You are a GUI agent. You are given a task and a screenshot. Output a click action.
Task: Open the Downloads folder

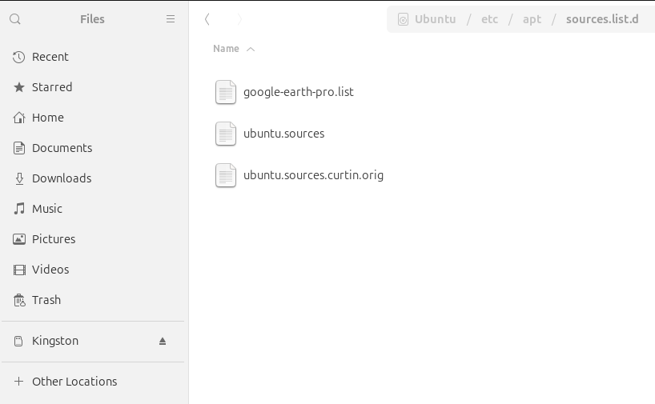pos(61,178)
